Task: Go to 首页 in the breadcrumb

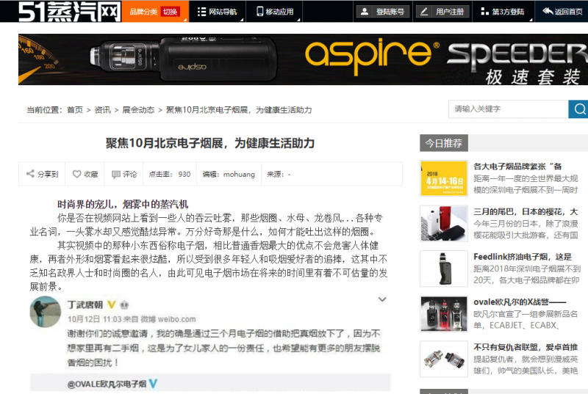Action: [75, 110]
